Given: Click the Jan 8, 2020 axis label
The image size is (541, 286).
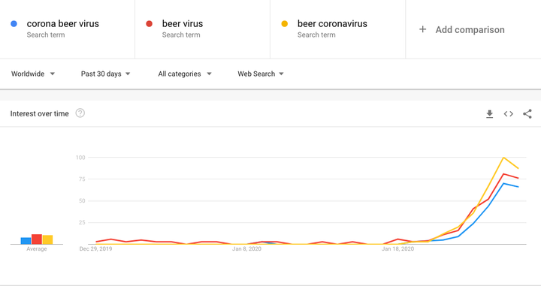Looking at the screenshot, I should coord(246,248).
